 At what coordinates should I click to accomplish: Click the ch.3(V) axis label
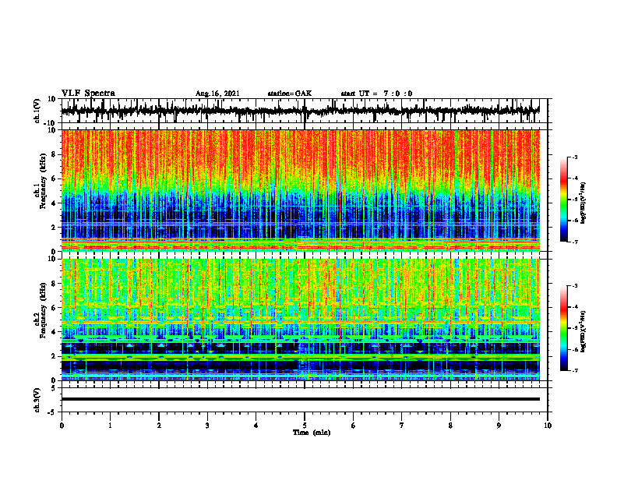tap(37, 401)
